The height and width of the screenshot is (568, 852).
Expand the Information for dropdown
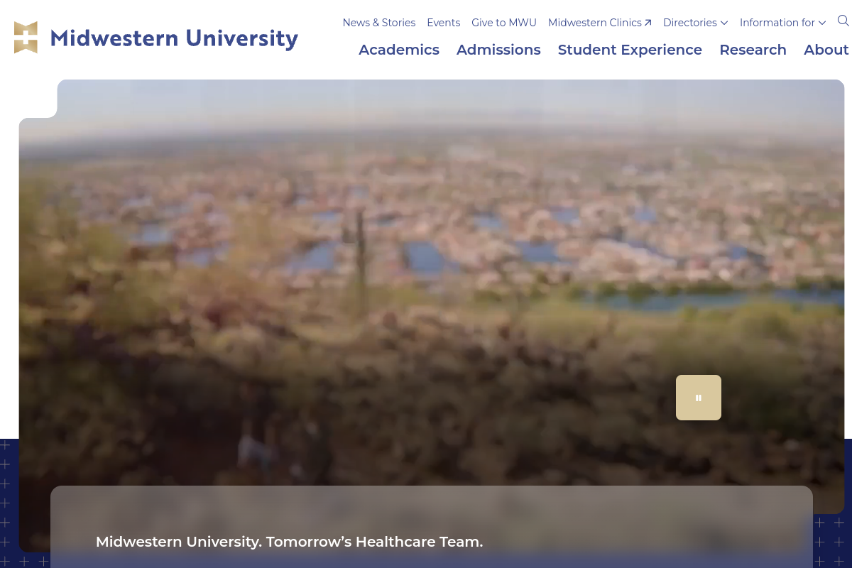[782, 23]
